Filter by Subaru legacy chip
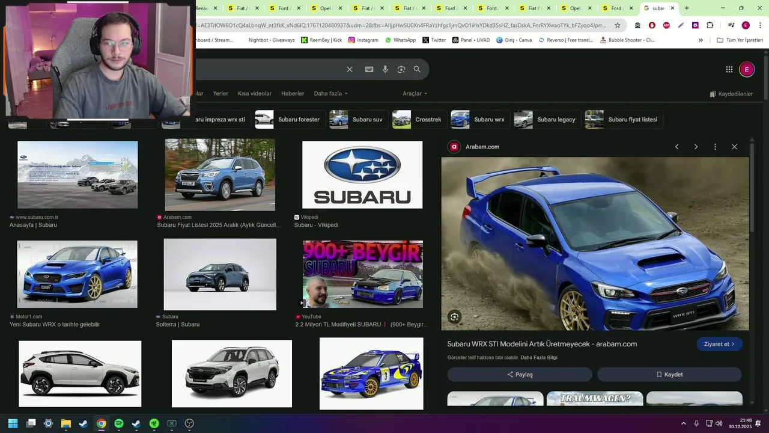 point(547,120)
